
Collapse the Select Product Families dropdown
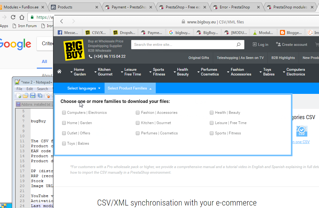tap(130, 88)
